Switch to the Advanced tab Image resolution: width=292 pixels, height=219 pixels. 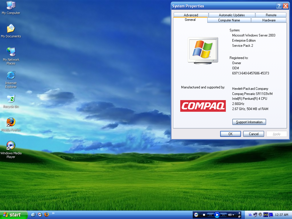coord(191,15)
